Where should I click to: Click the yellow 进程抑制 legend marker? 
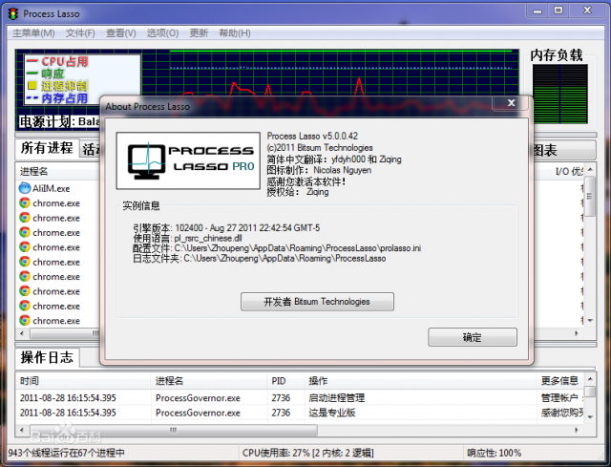[30, 86]
